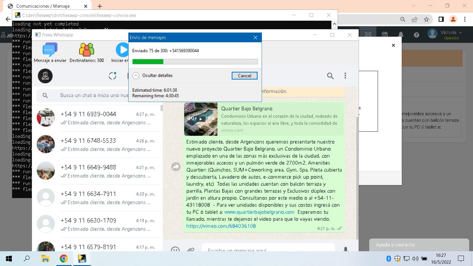Click the chat list search magnifier icon

click(45, 95)
